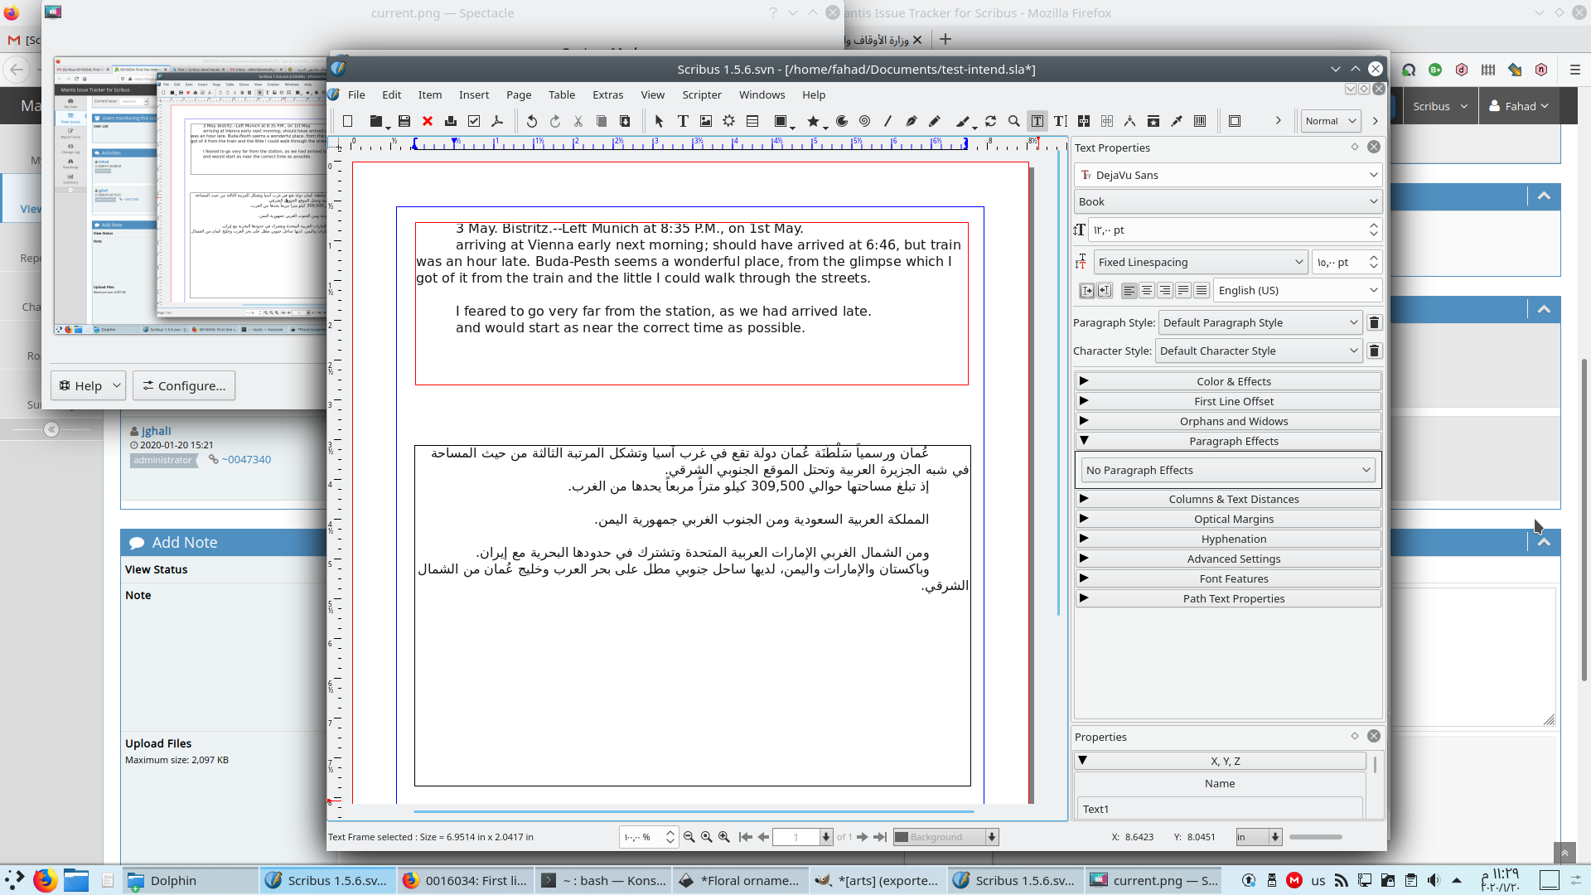Click the Preflight Verifier checkmark icon
1591x895 pixels.
pos(474,121)
